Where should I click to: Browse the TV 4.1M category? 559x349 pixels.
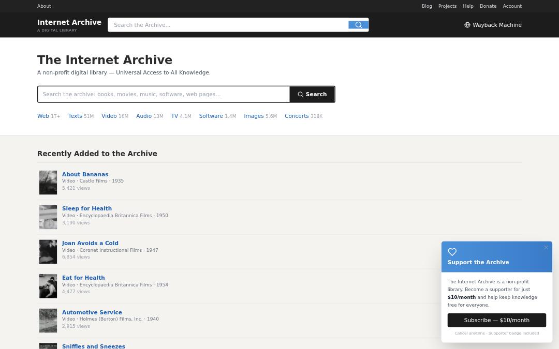tap(181, 116)
